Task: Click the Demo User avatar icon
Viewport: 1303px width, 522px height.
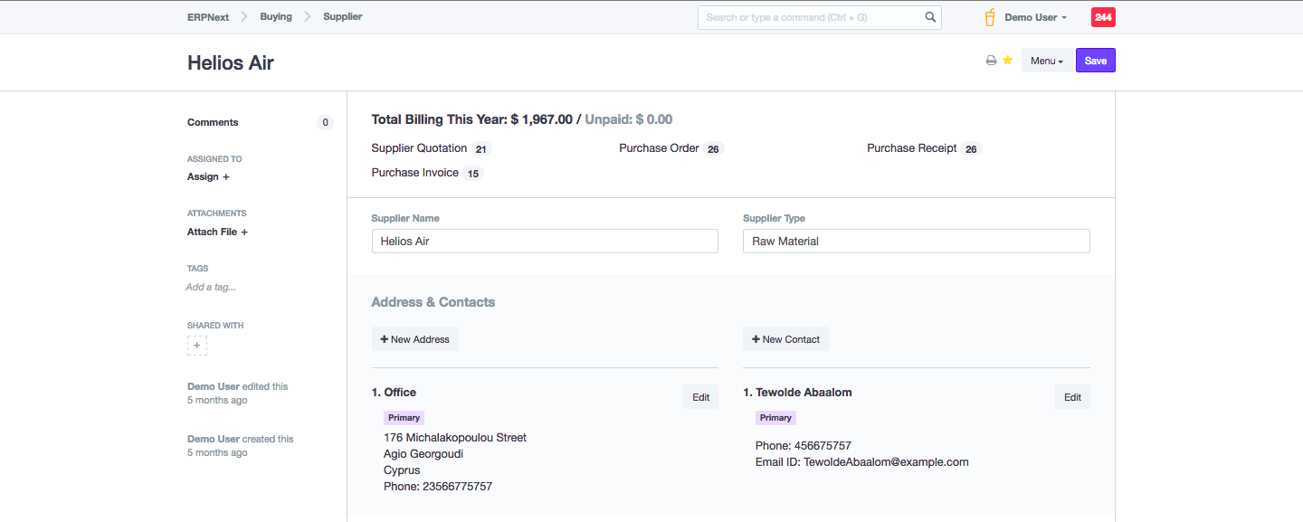Action: click(x=990, y=17)
